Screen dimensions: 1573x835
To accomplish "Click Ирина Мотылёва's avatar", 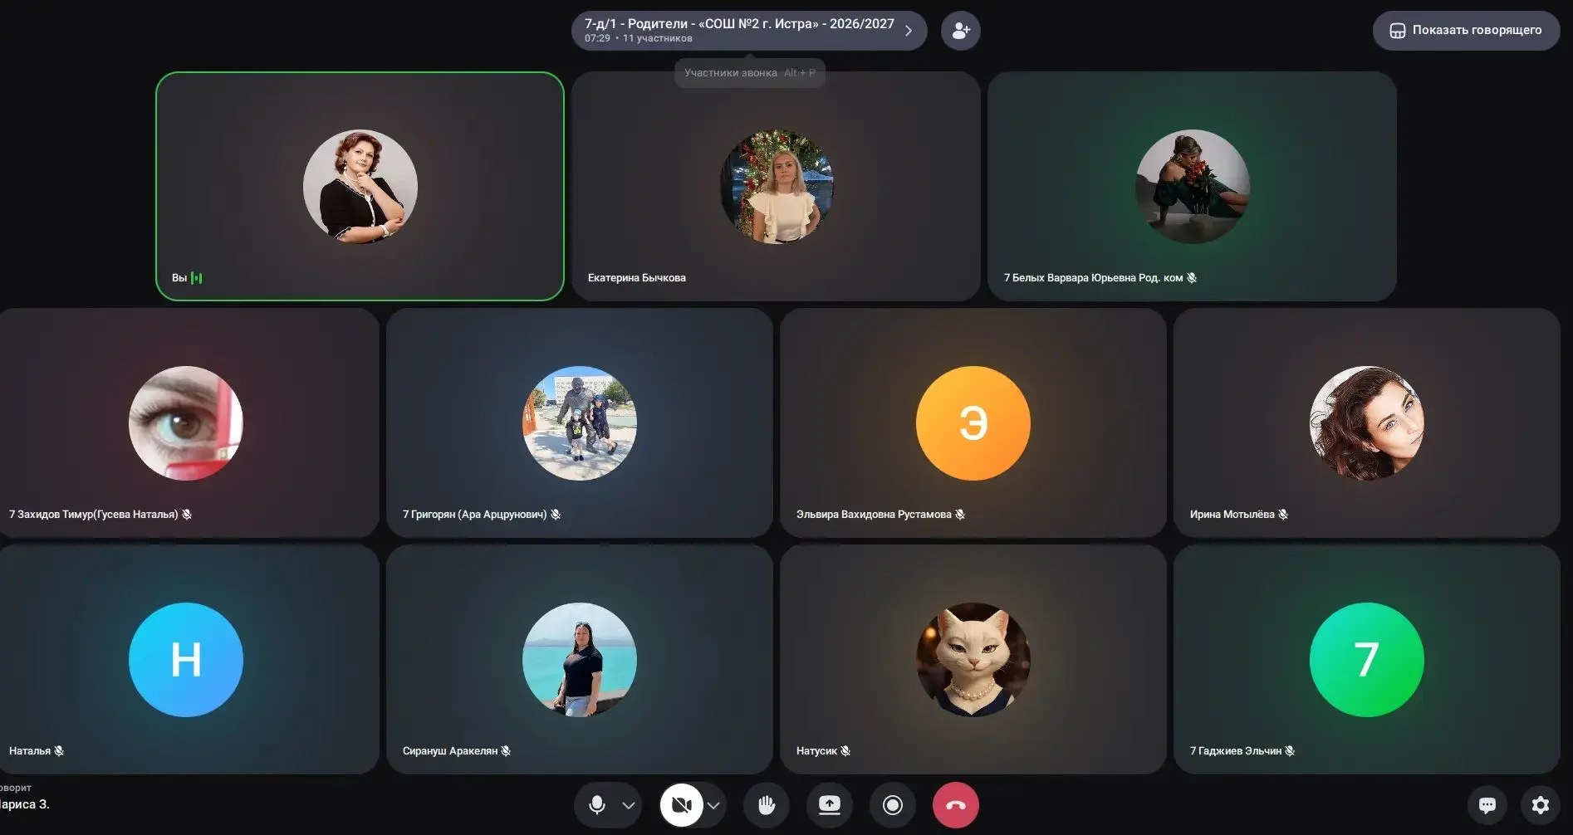I will 1366,422.
